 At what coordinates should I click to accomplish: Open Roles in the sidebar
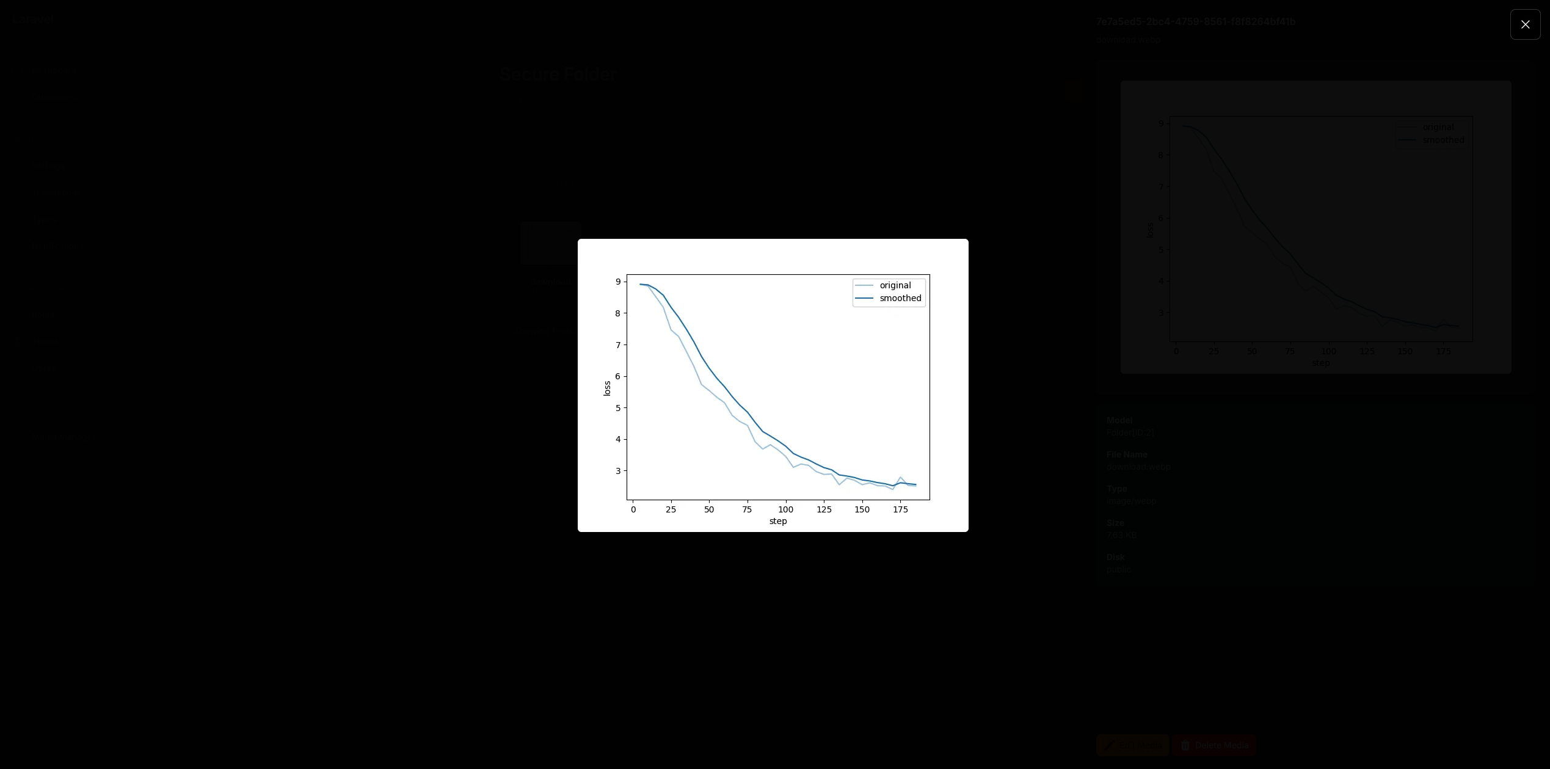pos(44,315)
